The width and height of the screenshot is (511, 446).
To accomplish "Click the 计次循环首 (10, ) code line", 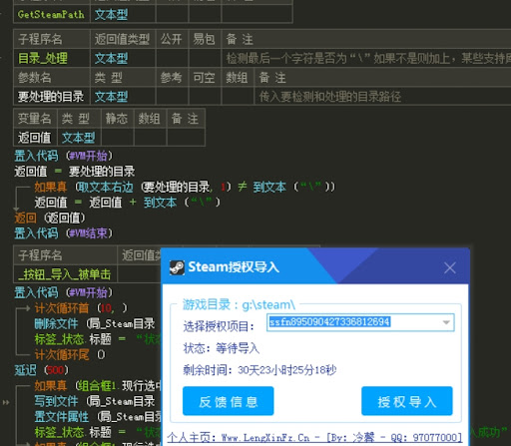I will coord(81,308).
